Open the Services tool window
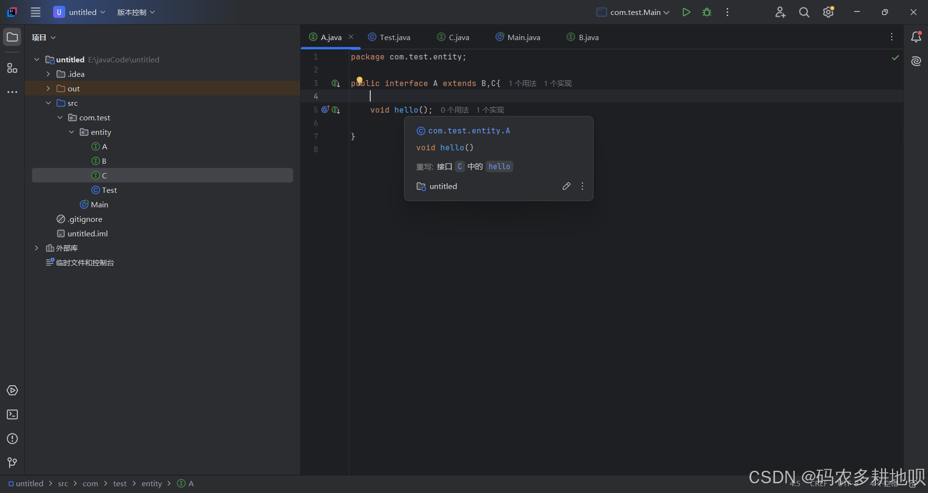The width and height of the screenshot is (928, 493). [12, 391]
